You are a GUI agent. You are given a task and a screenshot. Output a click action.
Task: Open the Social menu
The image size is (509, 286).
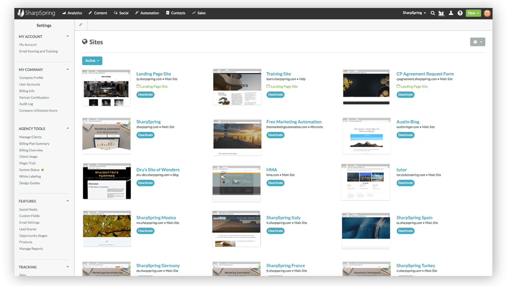(121, 13)
